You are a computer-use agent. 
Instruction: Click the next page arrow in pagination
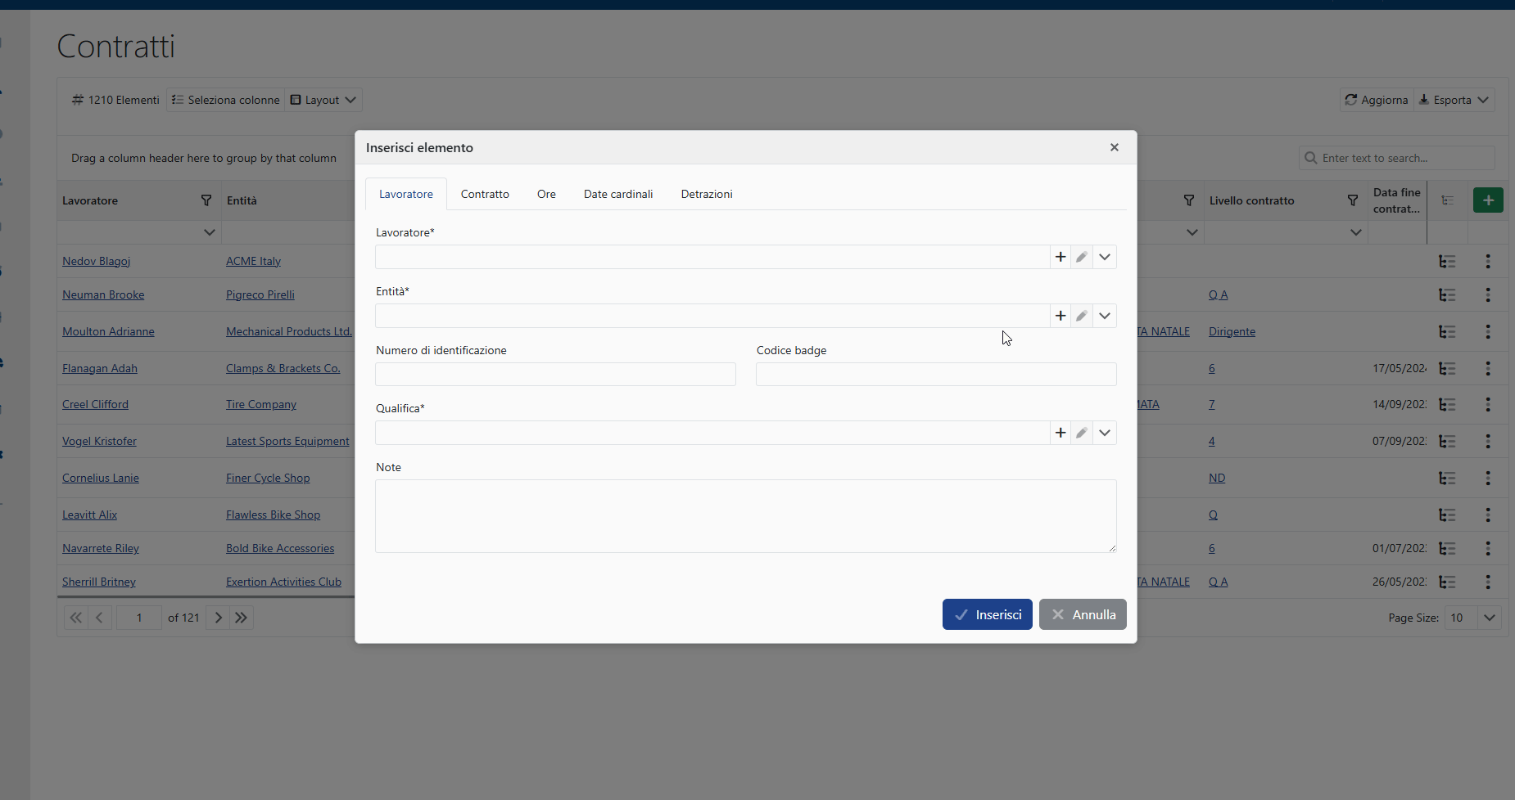[x=218, y=618]
